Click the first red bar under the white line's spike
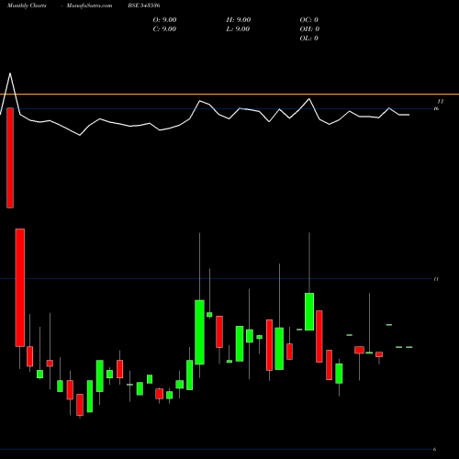The image size is (459, 459). pos(10,158)
